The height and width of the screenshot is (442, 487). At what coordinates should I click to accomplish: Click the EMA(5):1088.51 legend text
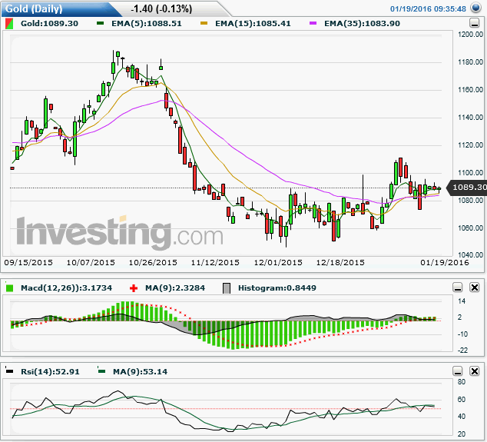click(x=147, y=23)
